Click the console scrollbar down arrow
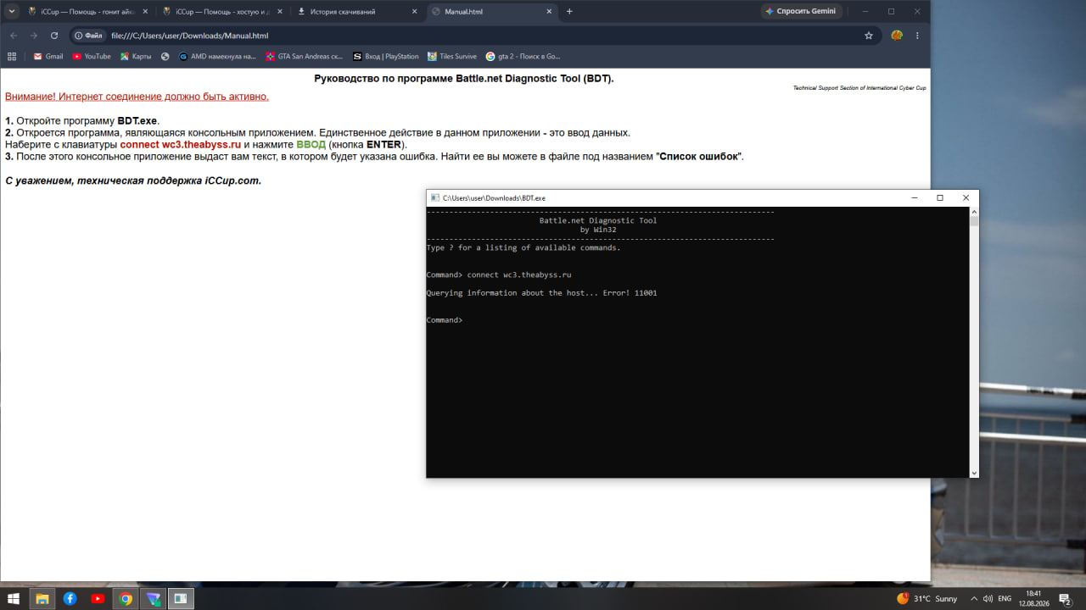The width and height of the screenshot is (1086, 610). point(974,473)
